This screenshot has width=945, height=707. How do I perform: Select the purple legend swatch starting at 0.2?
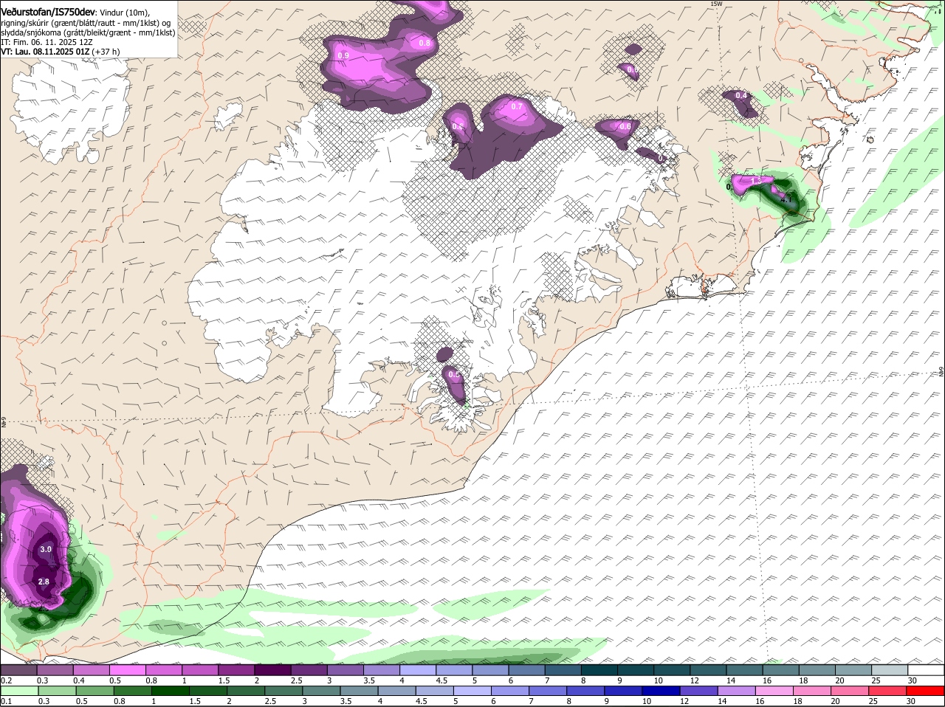coord(18,670)
